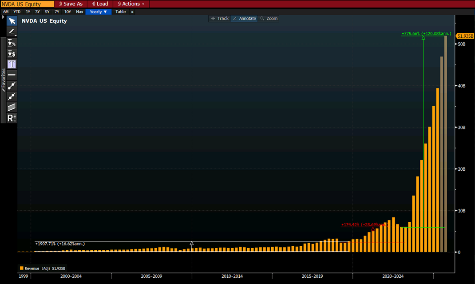Screen dimensions: 475x284
Task: Switch to the Table view
Action: pos(121,12)
